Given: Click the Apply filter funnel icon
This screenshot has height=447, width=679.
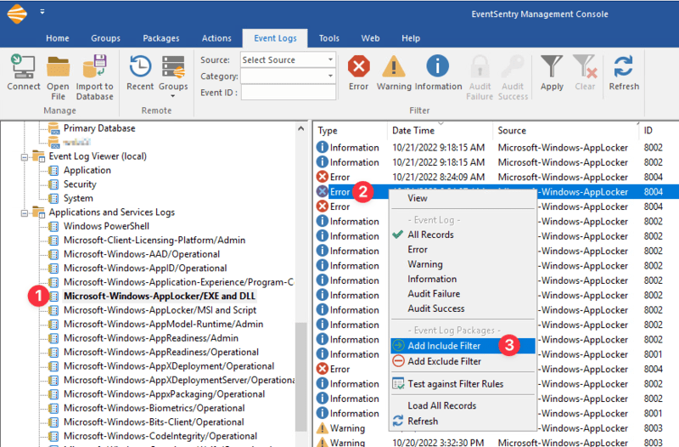Looking at the screenshot, I should point(552,66).
